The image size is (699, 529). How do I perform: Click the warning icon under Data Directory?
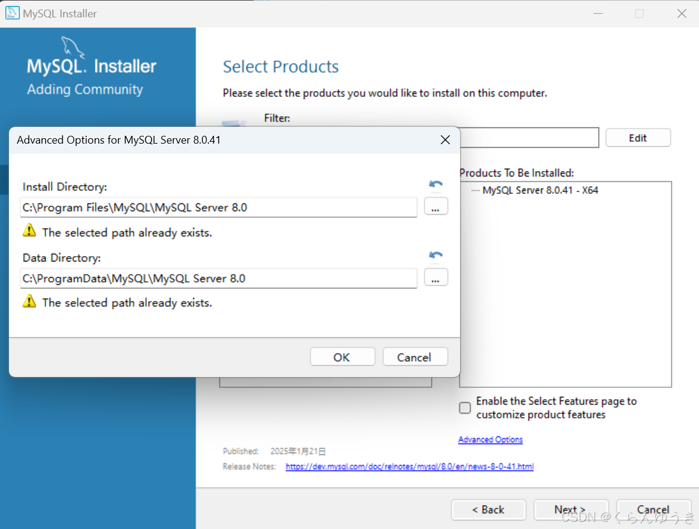pos(29,301)
